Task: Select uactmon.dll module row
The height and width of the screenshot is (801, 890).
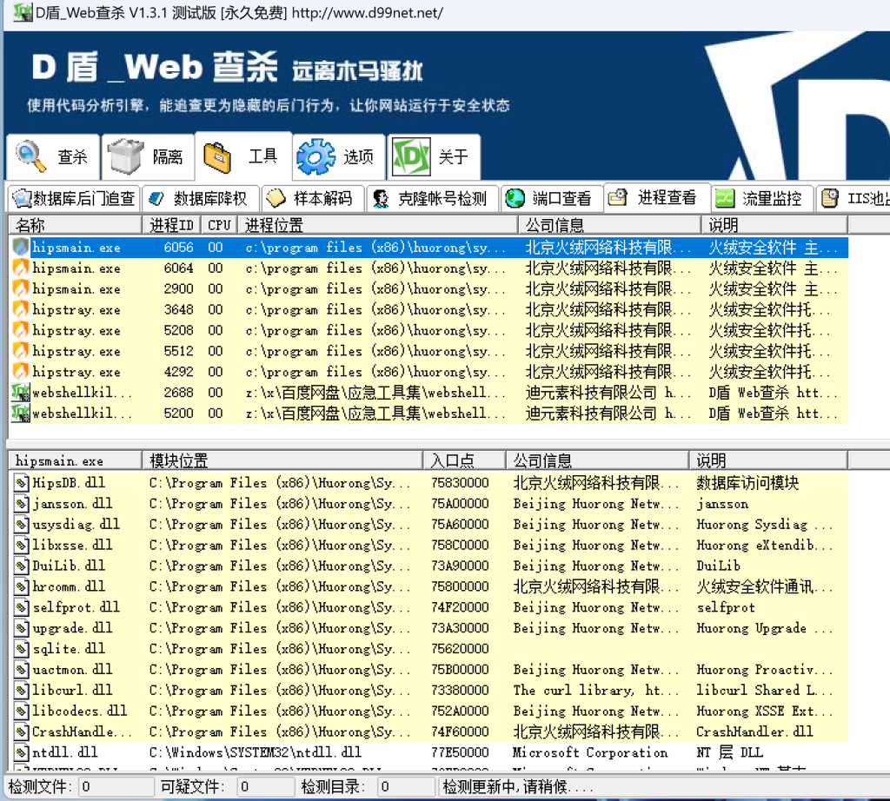Action: pyautogui.click(x=428, y=670)
